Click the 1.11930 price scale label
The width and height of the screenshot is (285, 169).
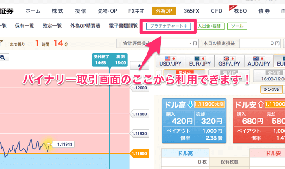[139, 134]
